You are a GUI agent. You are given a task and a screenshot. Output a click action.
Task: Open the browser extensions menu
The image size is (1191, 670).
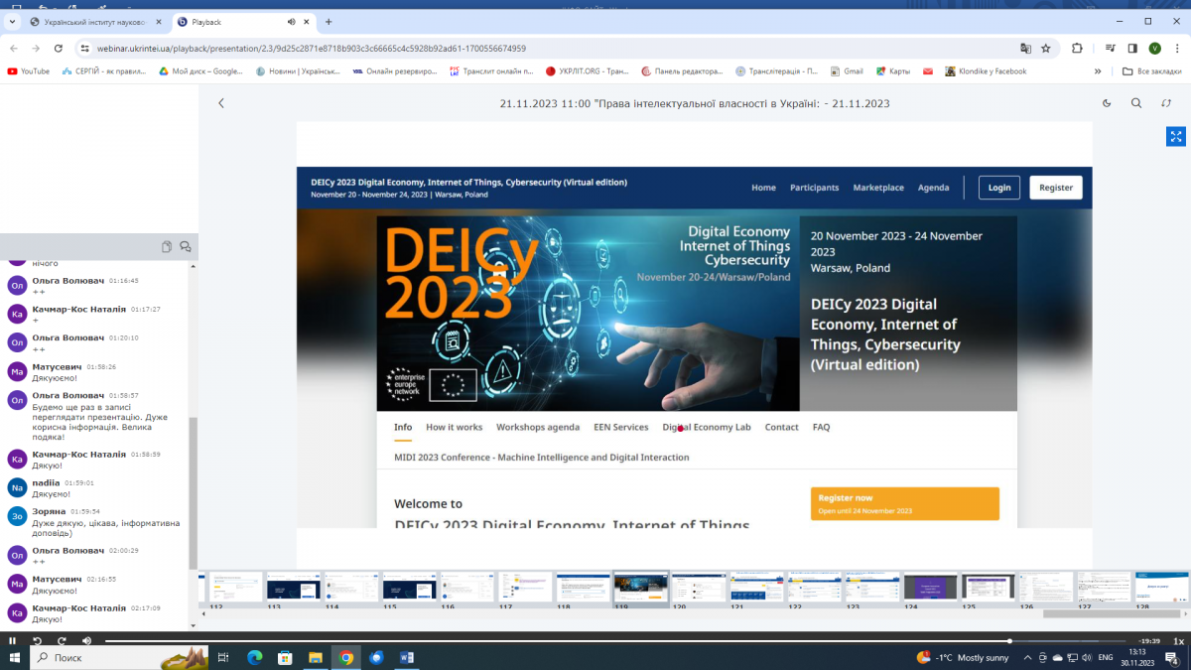click(x=1077, y=48)
